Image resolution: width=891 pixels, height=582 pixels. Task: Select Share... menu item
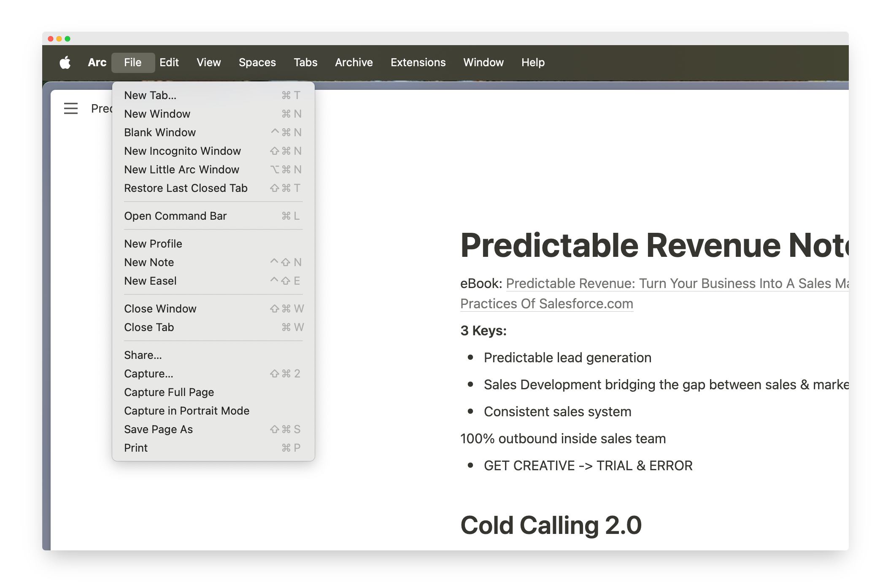[x=213, y=355]
